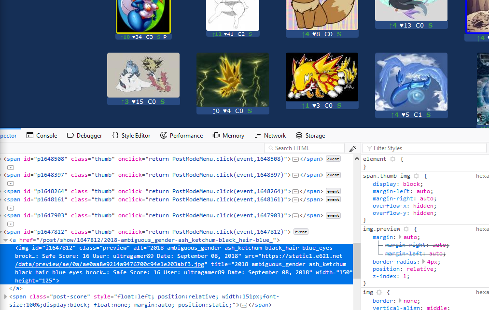Click the "♥41" favorites count
This screenshot has height=310, width=489.
click(x=229, y=34)
